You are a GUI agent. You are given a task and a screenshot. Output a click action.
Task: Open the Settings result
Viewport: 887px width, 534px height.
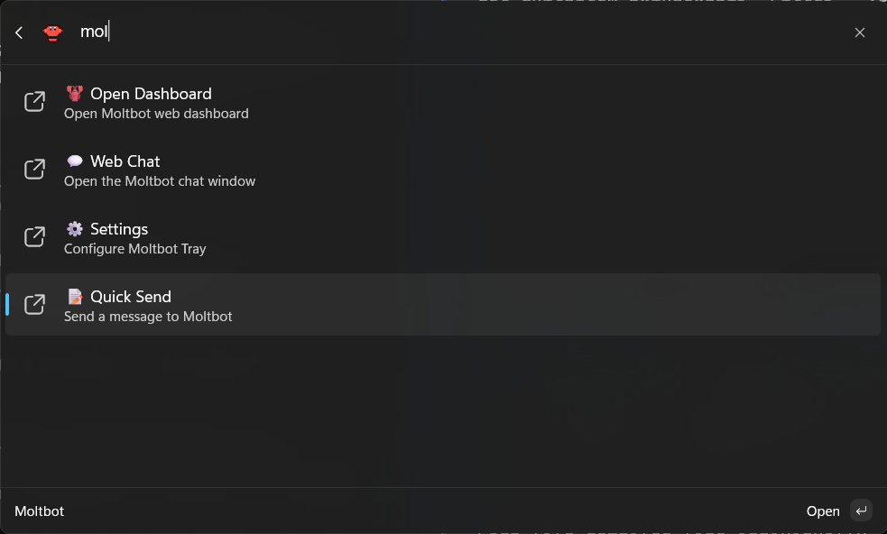point(119,229)
